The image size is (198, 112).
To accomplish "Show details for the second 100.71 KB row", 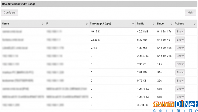I will pyautogui.click(x=180, y=97).
